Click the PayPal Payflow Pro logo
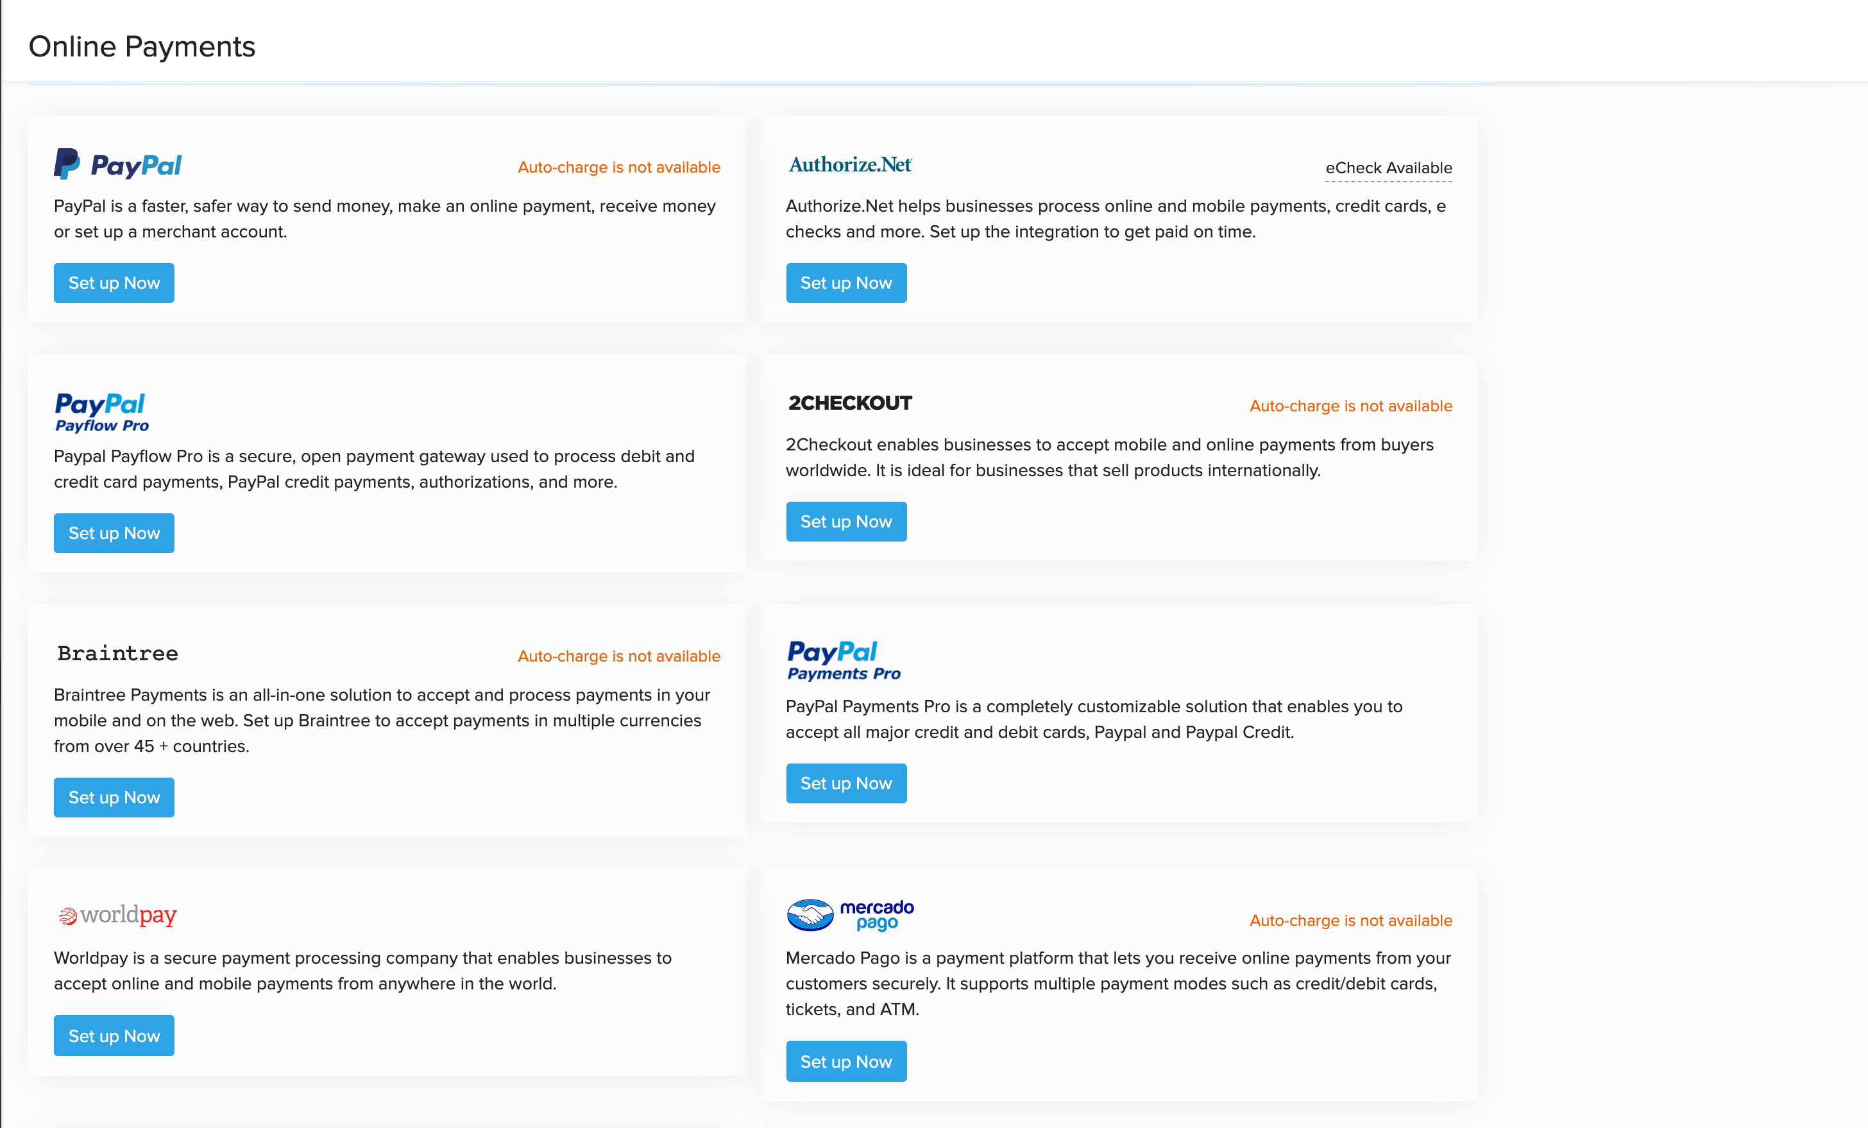The width and height of the screenshot is (1868, 1128). [x=101, y=413]
